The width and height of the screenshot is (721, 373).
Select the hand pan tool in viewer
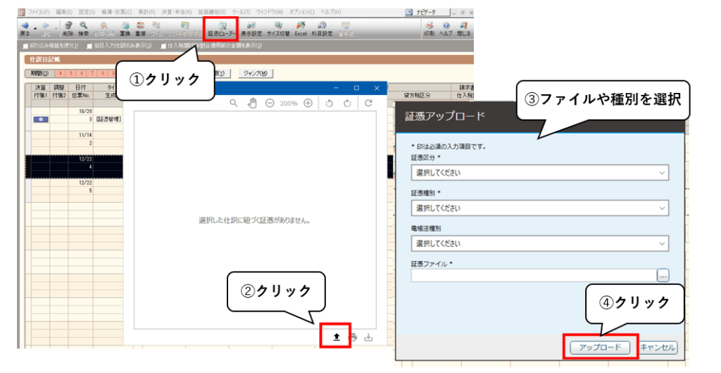click(x=252, y=103)
